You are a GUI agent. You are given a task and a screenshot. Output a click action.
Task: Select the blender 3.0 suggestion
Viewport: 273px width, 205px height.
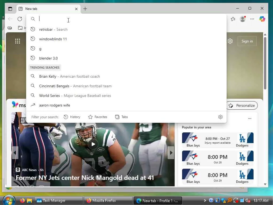126,58
